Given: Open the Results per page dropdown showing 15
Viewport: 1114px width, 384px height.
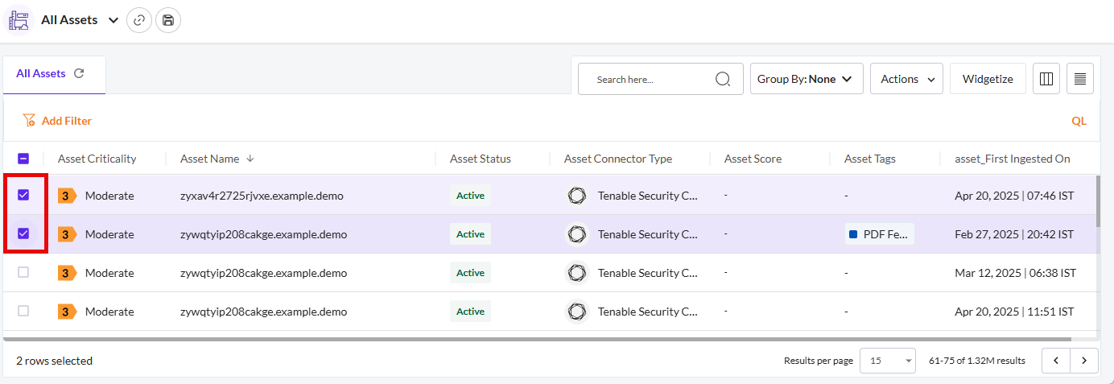Looking at the screenshot, I should coord(888,361).
